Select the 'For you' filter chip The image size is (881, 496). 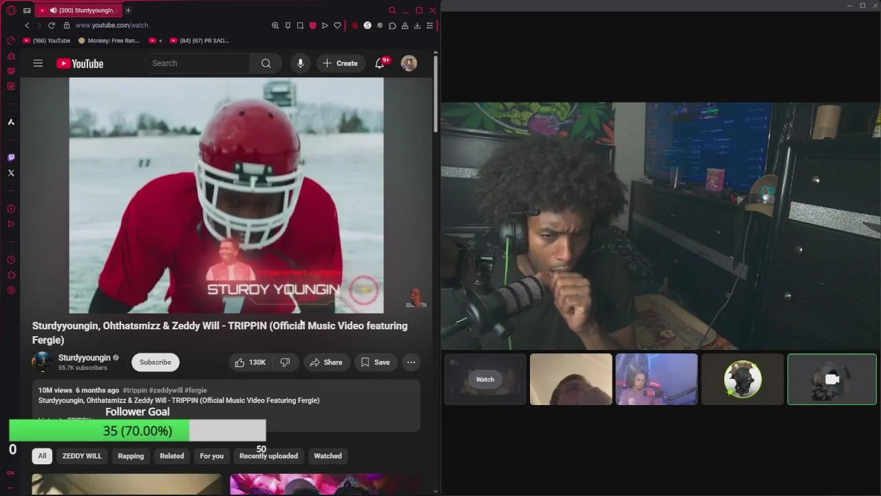[x=212, y=456]
